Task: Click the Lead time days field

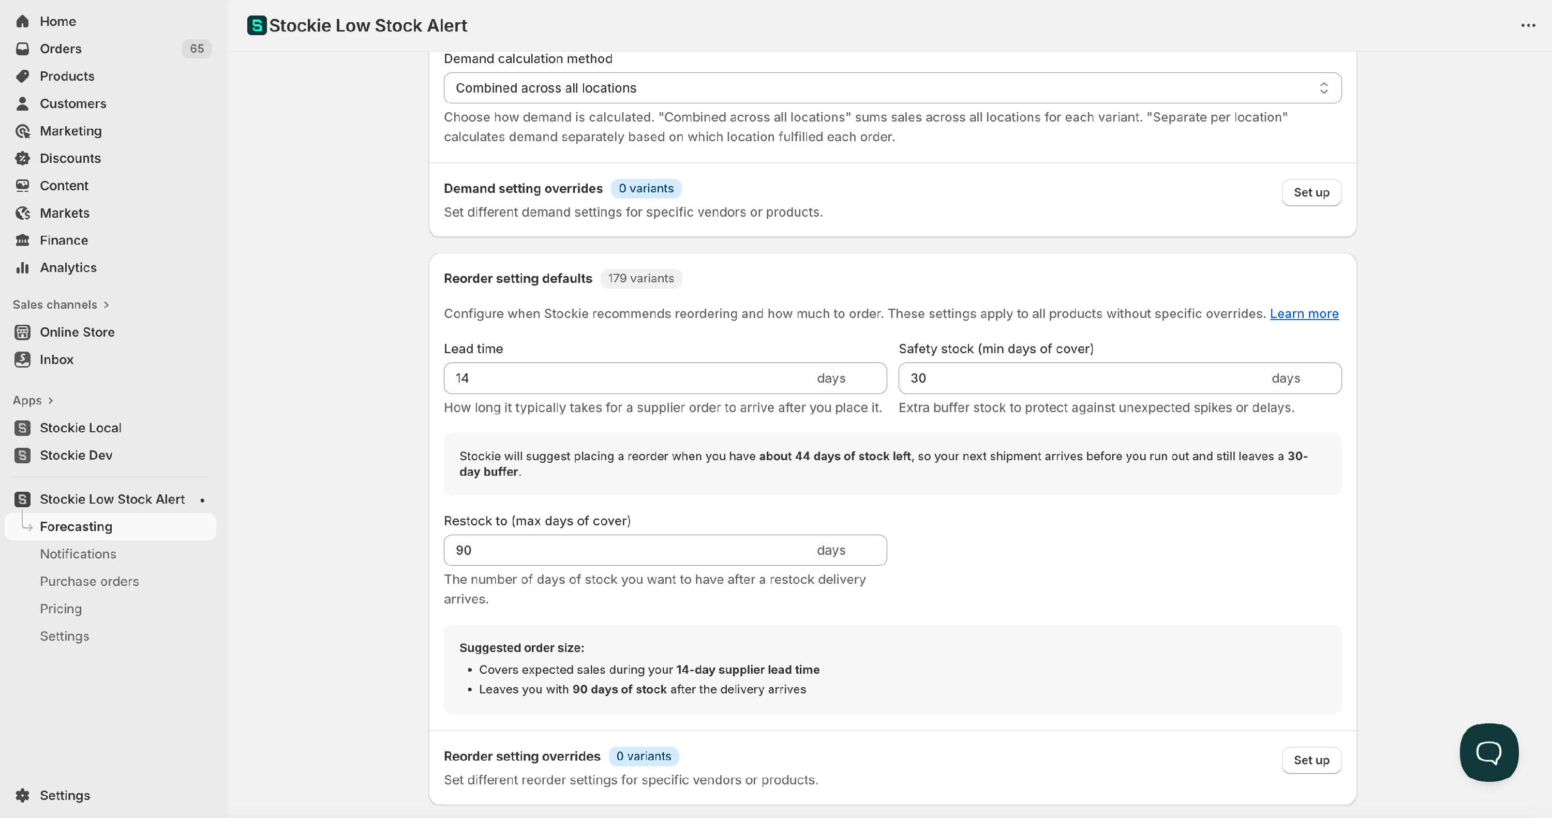Action: tap(626, 378)
